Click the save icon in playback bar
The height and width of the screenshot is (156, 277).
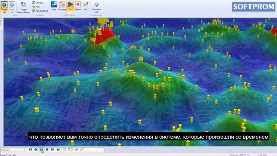(x=76, y=149)
